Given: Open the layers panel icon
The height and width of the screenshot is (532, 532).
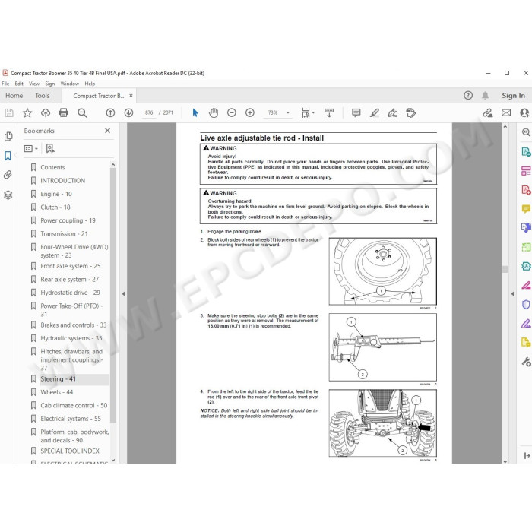Looking at the screenshot, I should pos(8,195).
